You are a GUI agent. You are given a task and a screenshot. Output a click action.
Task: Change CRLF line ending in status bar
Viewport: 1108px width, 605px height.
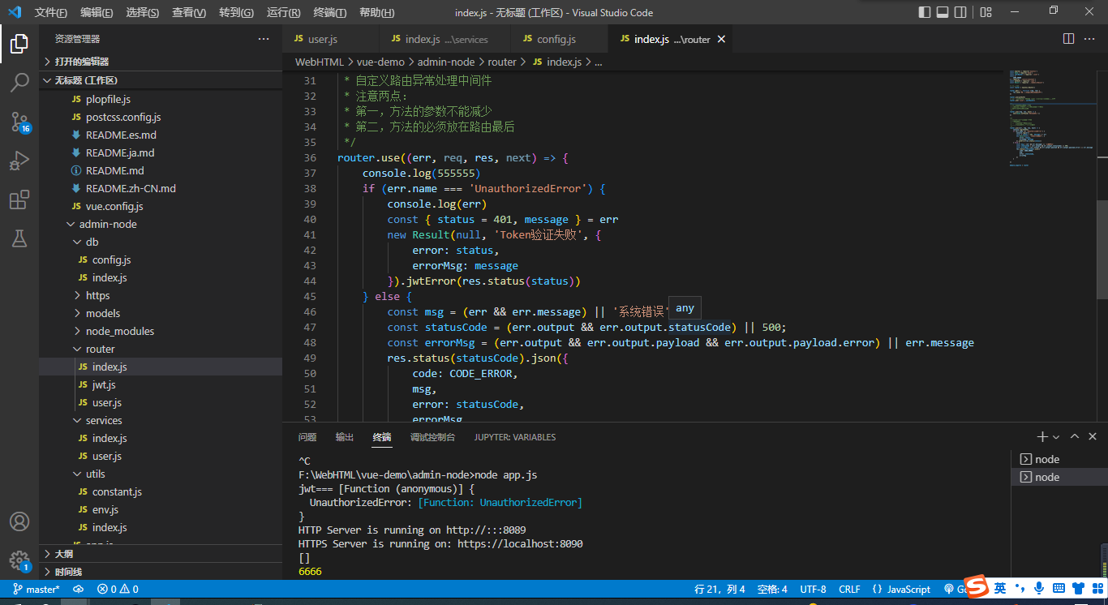click(849, 590)
